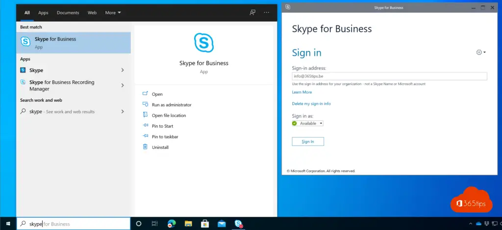Open the search feedback icon
Screen dimensions: 502x230
(x=252, y=12)
